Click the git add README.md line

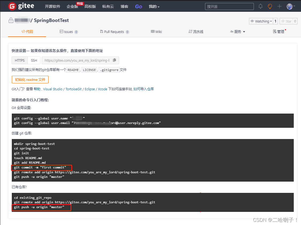[x=30, y=163]
